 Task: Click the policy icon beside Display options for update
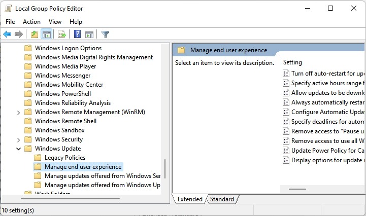point(286,160)
